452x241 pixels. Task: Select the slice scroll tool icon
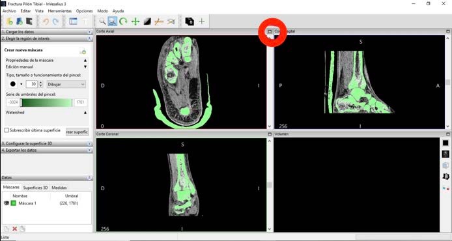tap(190, 21)
